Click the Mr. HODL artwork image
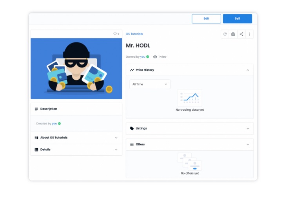Viewport: 294px width, 197px height. coord(76,69)
